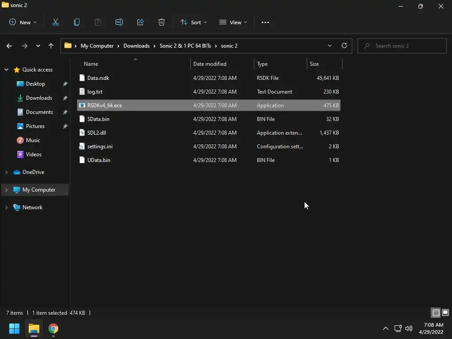Open the New item dropdown
Viewport: 452px width, 339px height.
tap(23, 22)
